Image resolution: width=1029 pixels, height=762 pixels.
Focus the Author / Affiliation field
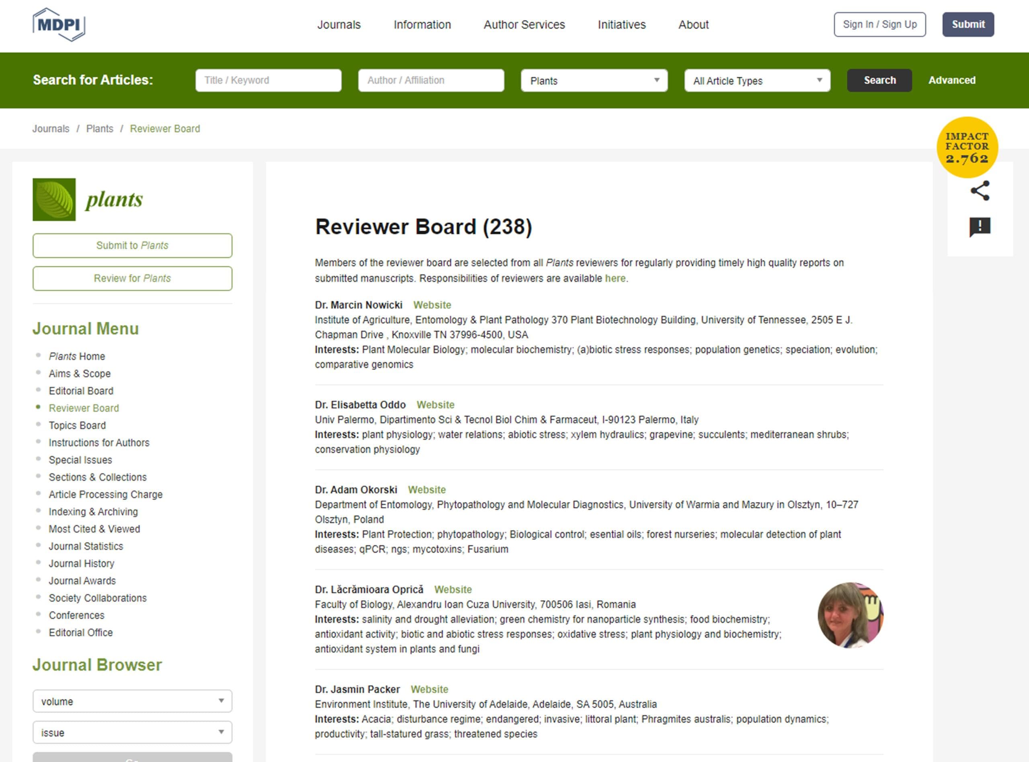(431, 80)
